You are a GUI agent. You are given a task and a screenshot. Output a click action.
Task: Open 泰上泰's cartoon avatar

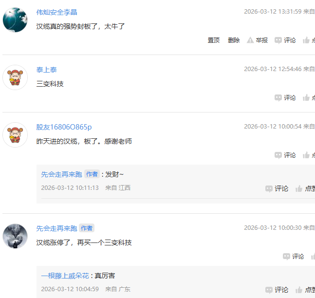pos(15,77)
